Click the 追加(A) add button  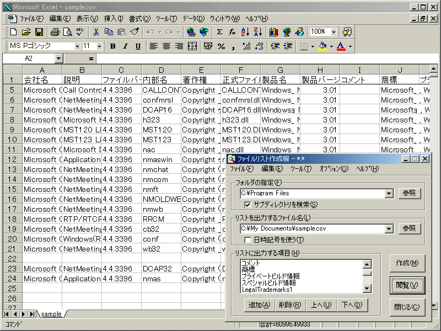click(x=259, y=305)
